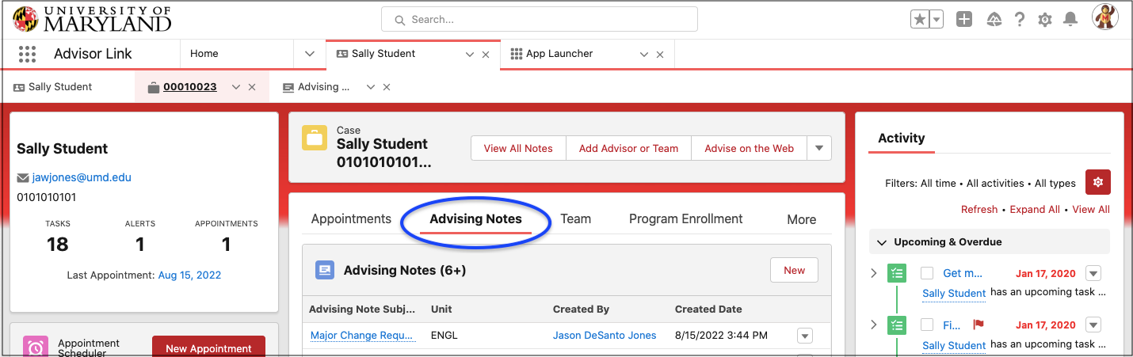The image size is (1133, 357).
Task: Open the Get m... task link
Action: [963, 273]
